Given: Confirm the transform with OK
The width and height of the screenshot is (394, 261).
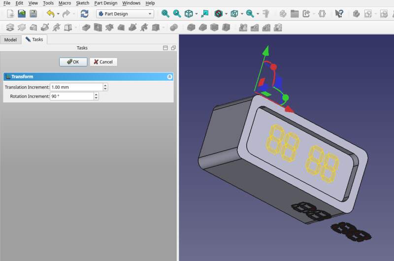Looking at the screenshot, I should pos(73,62).
